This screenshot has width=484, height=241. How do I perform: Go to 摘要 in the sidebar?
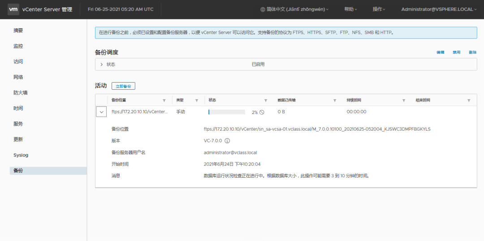[x=18, y=31]
